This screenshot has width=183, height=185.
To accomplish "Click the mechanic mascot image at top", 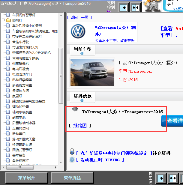I will click(x=152, y=6).
